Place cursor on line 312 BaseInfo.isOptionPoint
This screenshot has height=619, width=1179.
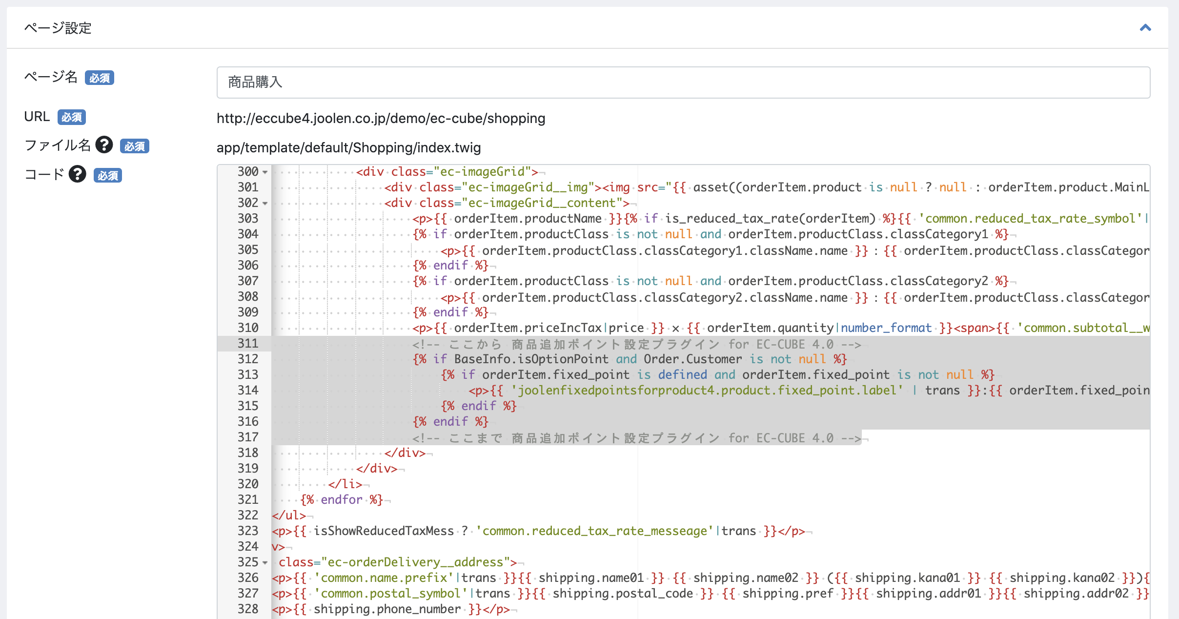coord(531,359)
